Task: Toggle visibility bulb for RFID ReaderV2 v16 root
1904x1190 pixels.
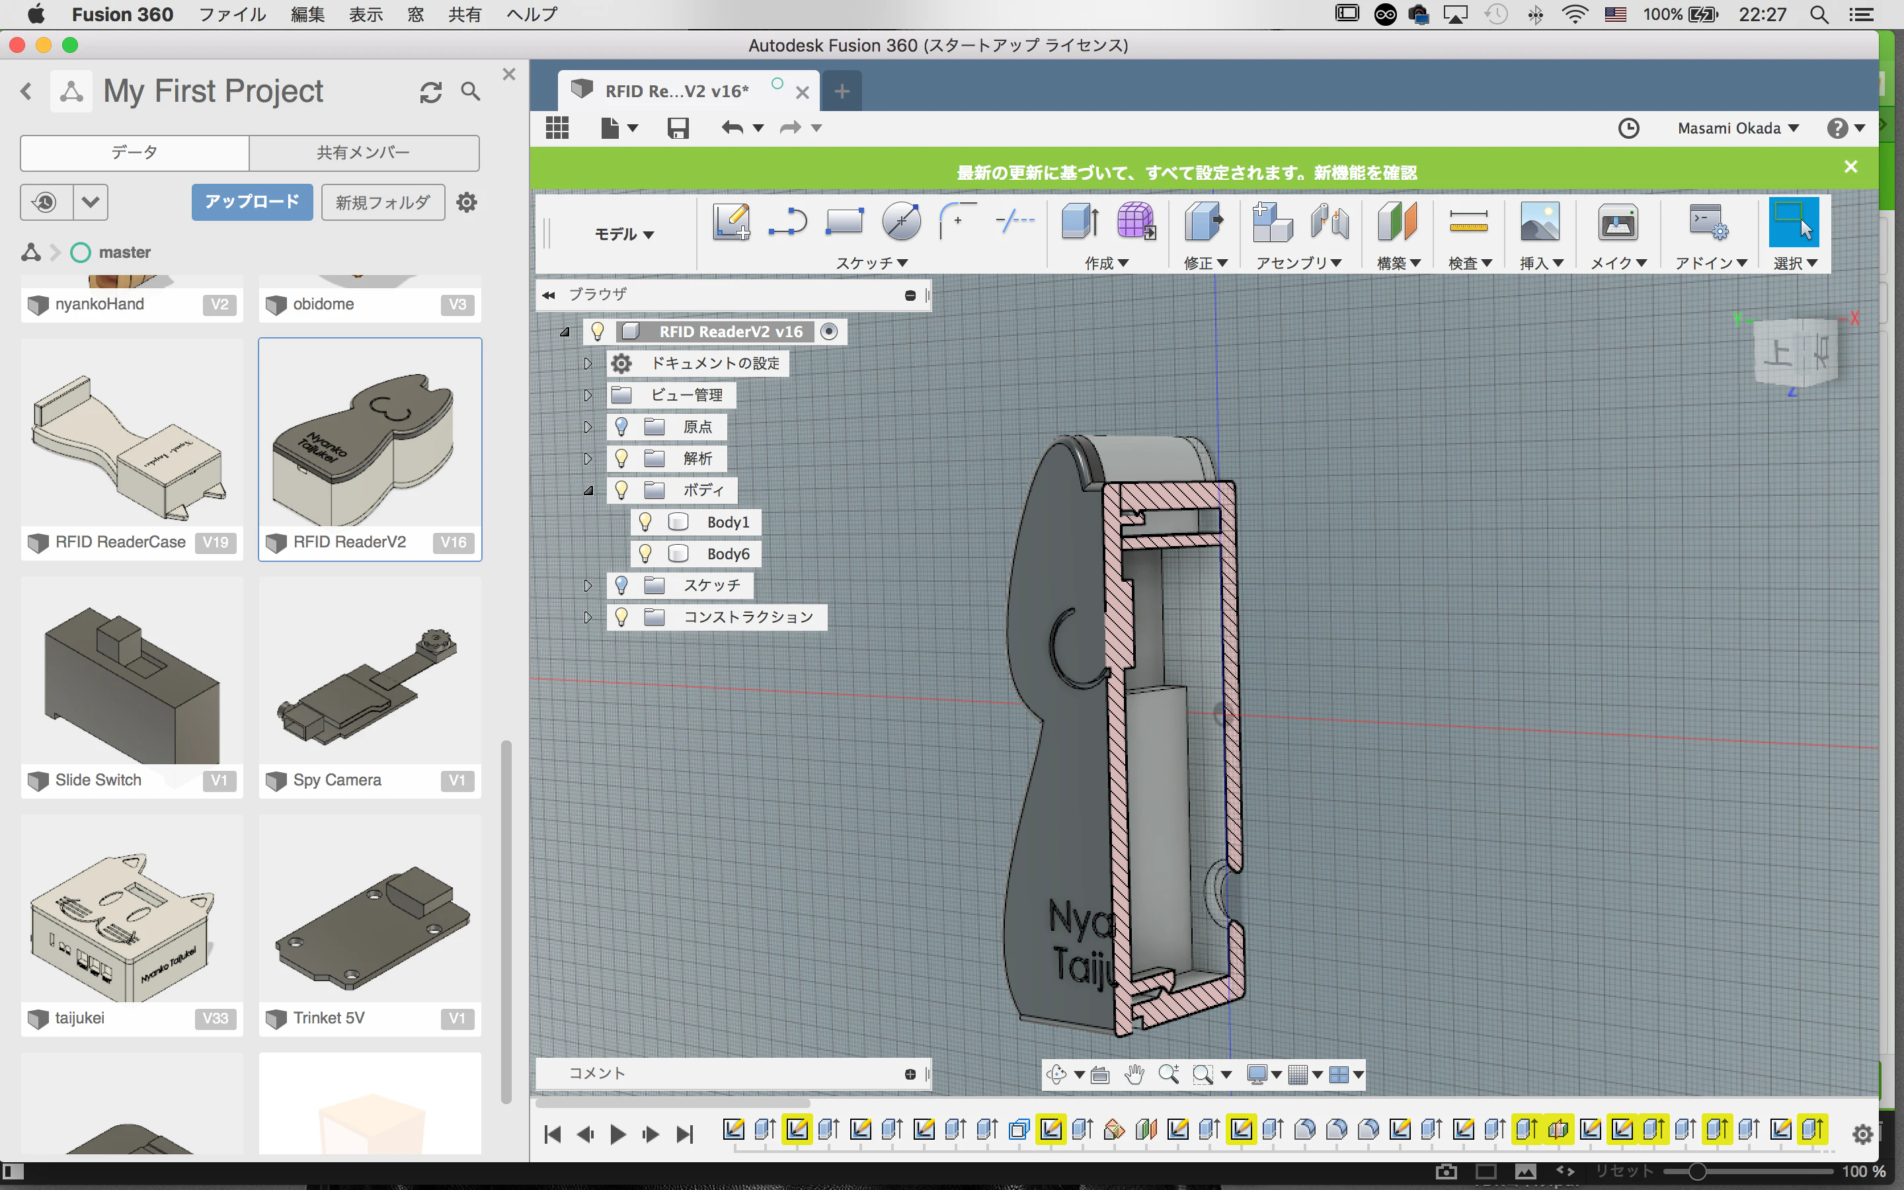Action: coord(598,331)
